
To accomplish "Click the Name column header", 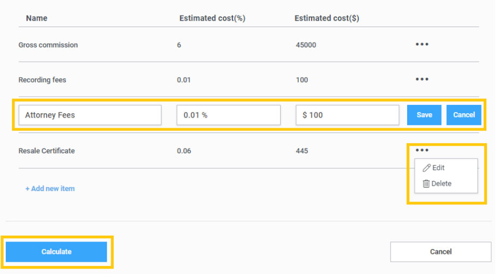I will click(x=37, y=18).
